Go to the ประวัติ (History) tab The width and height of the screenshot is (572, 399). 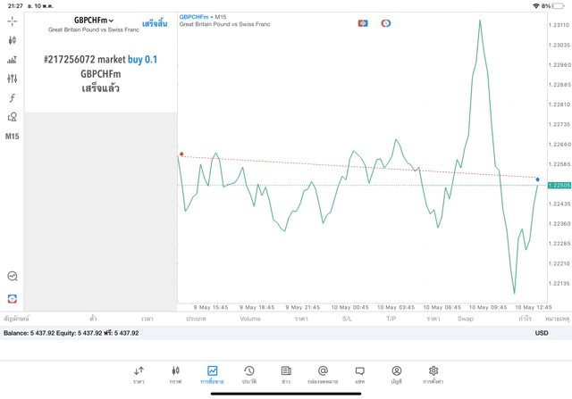coord(249,374)
